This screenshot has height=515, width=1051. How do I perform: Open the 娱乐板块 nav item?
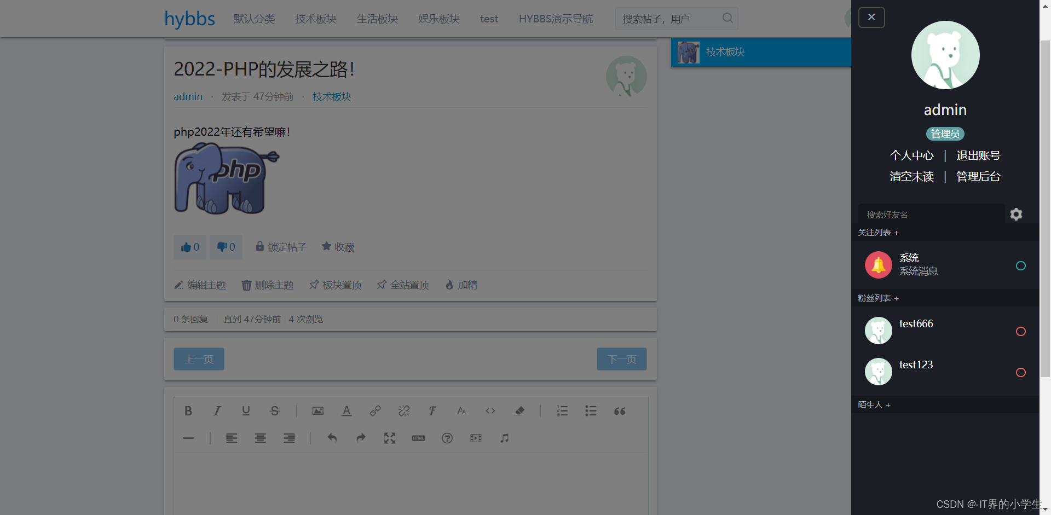pyautogui.click(x=439, y=19)
